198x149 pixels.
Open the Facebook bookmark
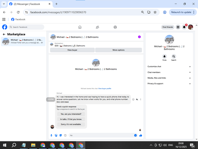(18, 19)
